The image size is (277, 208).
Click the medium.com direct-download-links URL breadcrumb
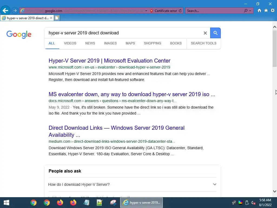pyautogui.click(x=112, y=141)
